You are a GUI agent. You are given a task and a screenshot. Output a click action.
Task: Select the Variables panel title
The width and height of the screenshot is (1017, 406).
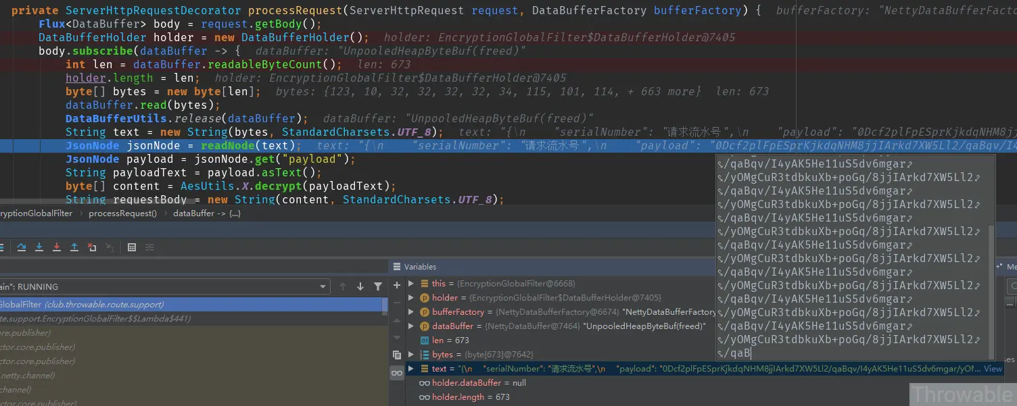420,267
